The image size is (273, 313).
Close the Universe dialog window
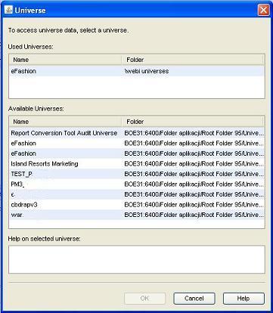[x=263, y=11]
